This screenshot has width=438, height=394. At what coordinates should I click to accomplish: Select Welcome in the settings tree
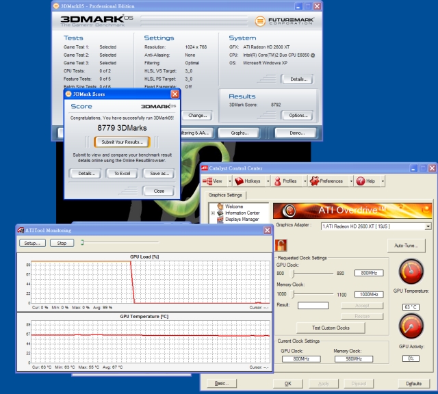(x=234, y=207)
